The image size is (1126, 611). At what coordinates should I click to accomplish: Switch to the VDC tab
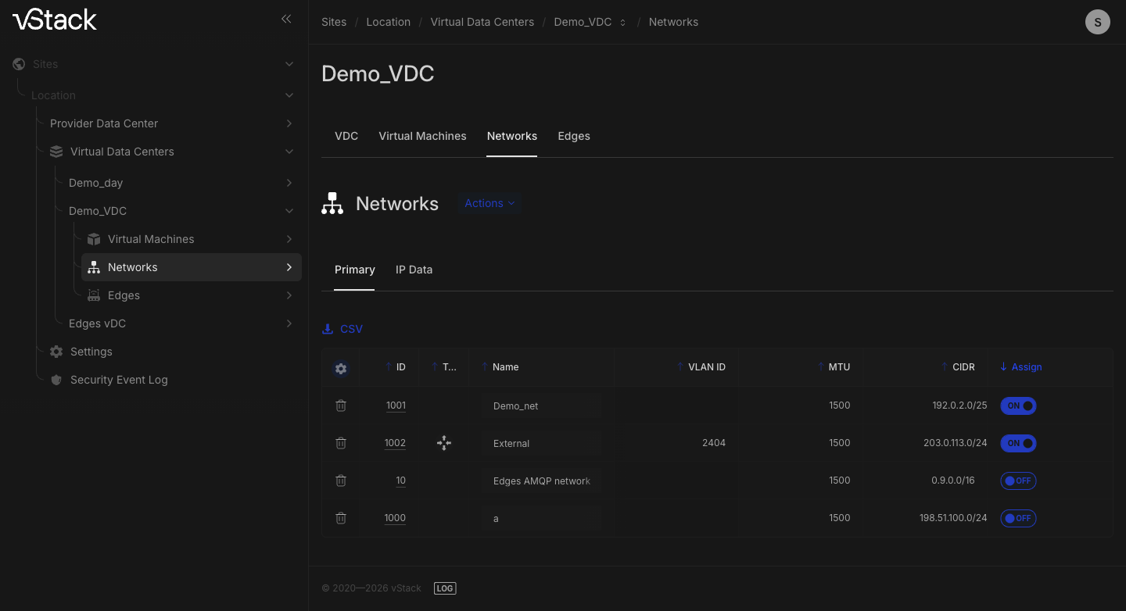click(x=346, y=136)
